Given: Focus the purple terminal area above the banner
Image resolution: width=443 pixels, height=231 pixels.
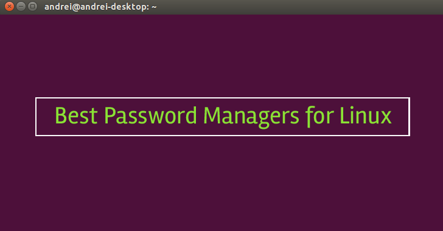Looking at the screenshot, I should [221, 56].
